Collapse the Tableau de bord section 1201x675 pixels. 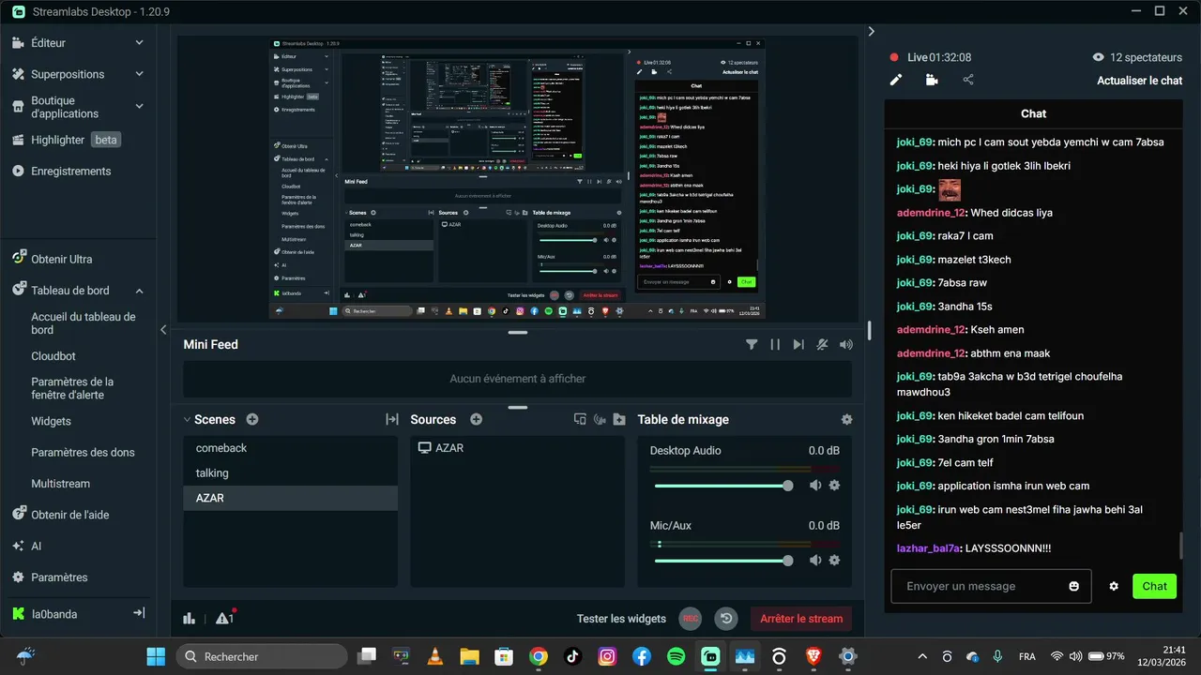point(139,291)
